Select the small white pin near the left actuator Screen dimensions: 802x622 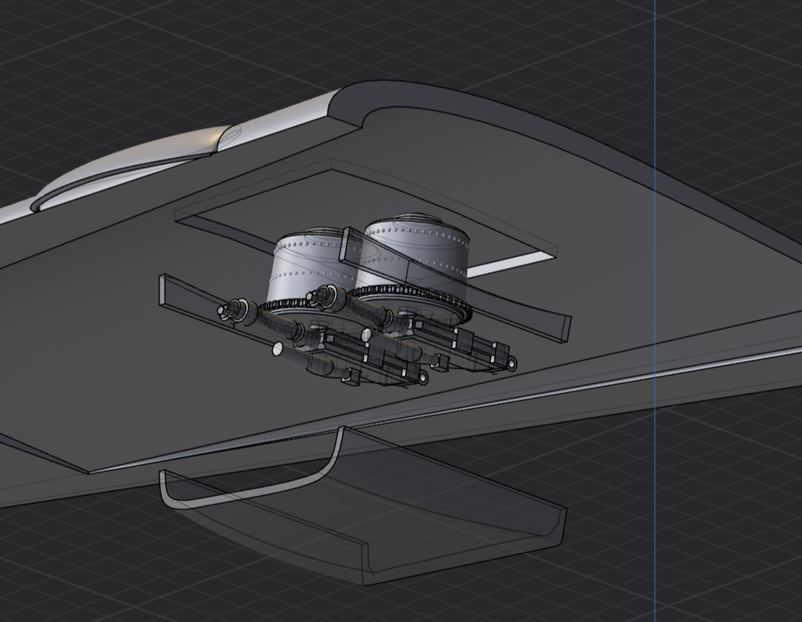pos(277,349)
